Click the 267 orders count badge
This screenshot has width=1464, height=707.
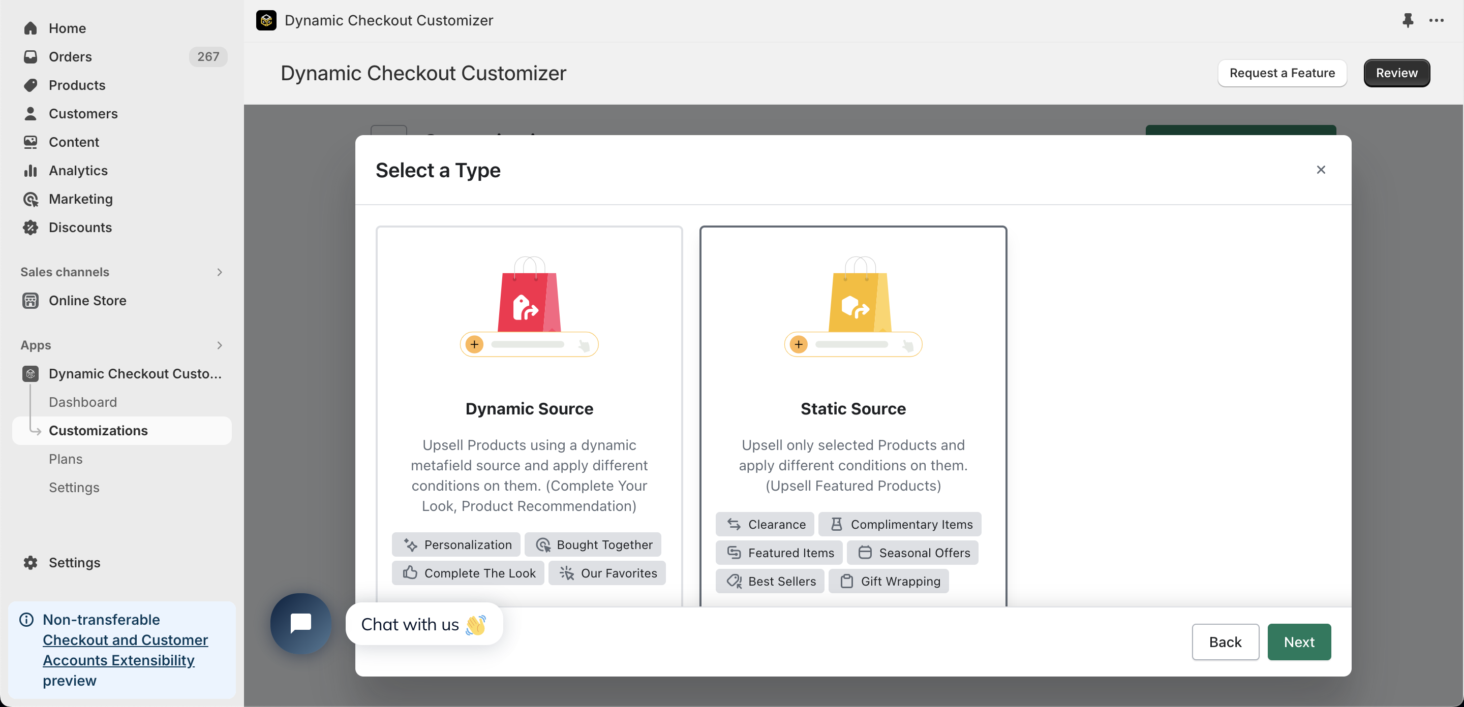point(208,57)
